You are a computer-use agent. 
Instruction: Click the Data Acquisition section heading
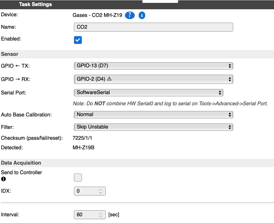(x=21, y=163)
